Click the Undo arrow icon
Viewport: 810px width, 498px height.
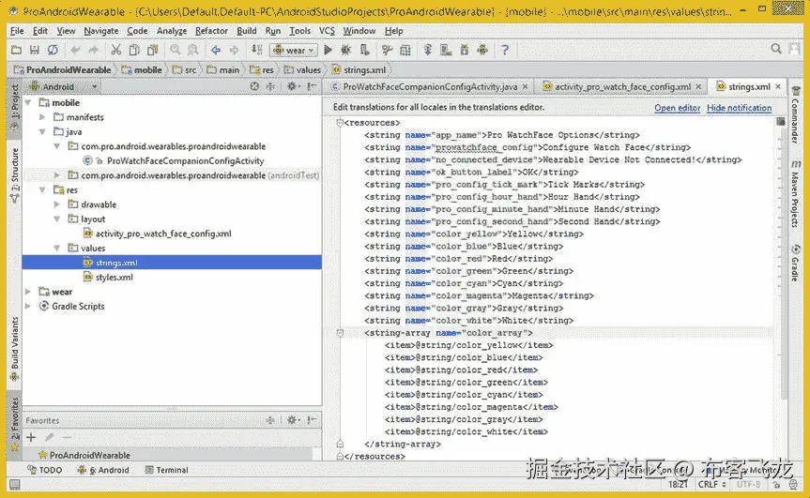coord(75,50)
